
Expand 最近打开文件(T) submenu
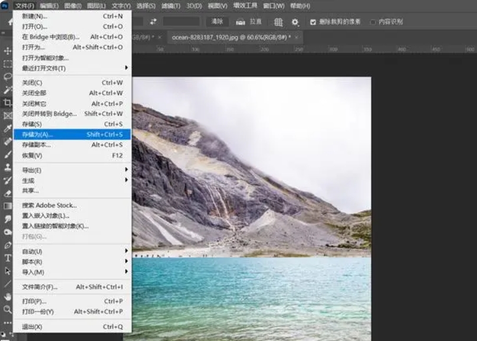[73, 68]
